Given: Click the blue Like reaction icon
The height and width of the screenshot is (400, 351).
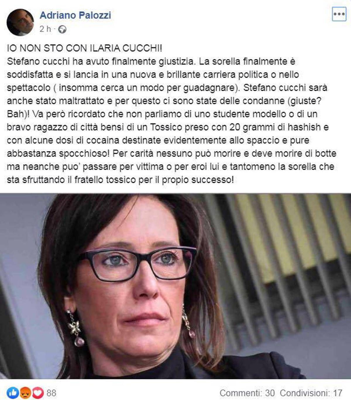Looking at the screenshot, I should pyautogui.click(x=13, y=393).
